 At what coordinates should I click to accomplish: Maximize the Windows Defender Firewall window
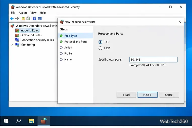coord(170,7)
